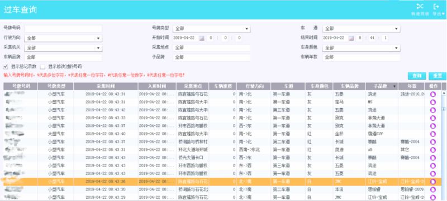Sort by the 号牌号码 column header
This screenshot has height=201, width=447.
tap(21, 86)
